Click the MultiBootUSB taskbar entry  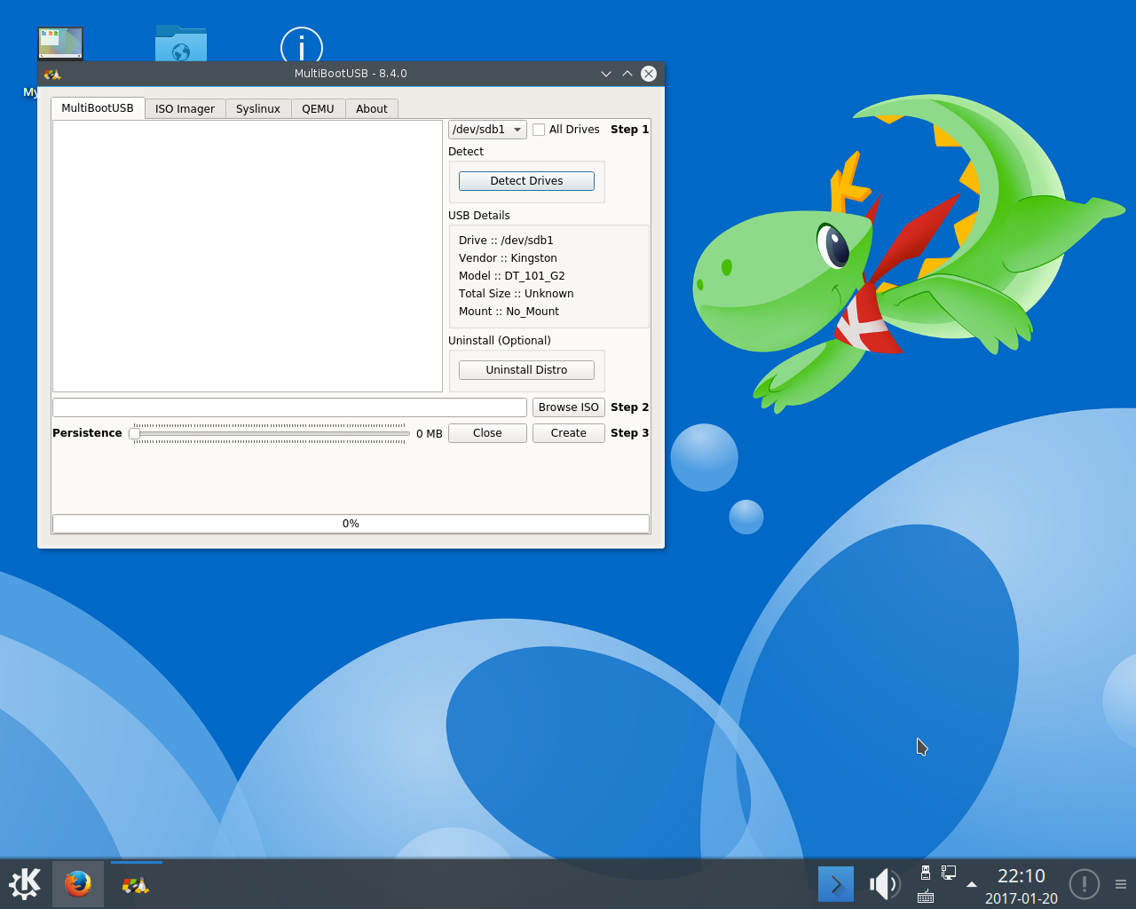[136, 884]
